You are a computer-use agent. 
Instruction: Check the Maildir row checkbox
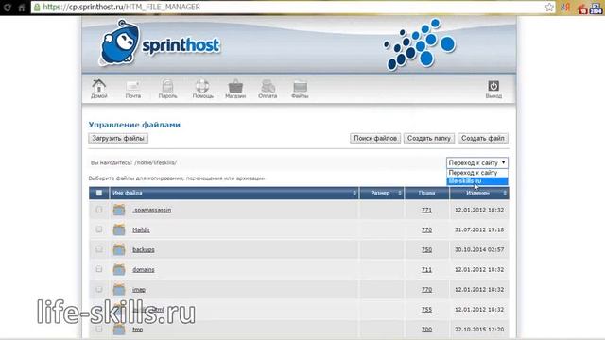coord(99,229)
